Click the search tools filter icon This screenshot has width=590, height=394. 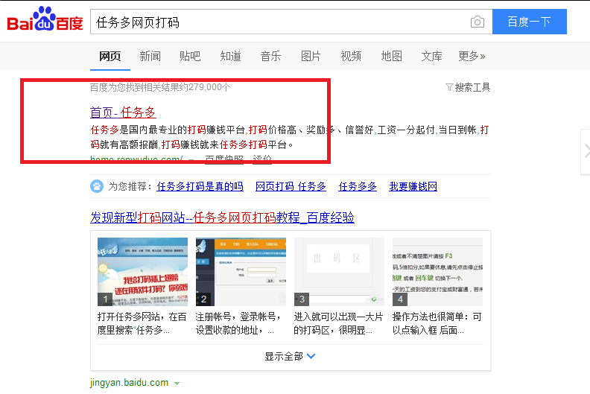click(449, 87)
